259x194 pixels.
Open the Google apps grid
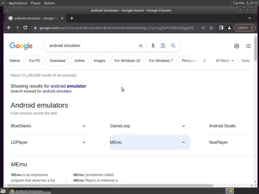pyautogui.click(x=248, y=46)
